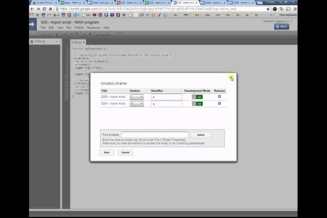Viewport: 327px width, 218px height.
Task: Switch to the Project PRG12 browser tab
Action: [x=45, y=3]
